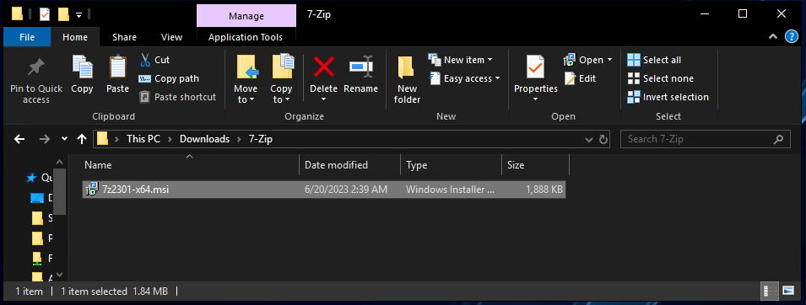Click Downloads in the address path

(204, 139)
